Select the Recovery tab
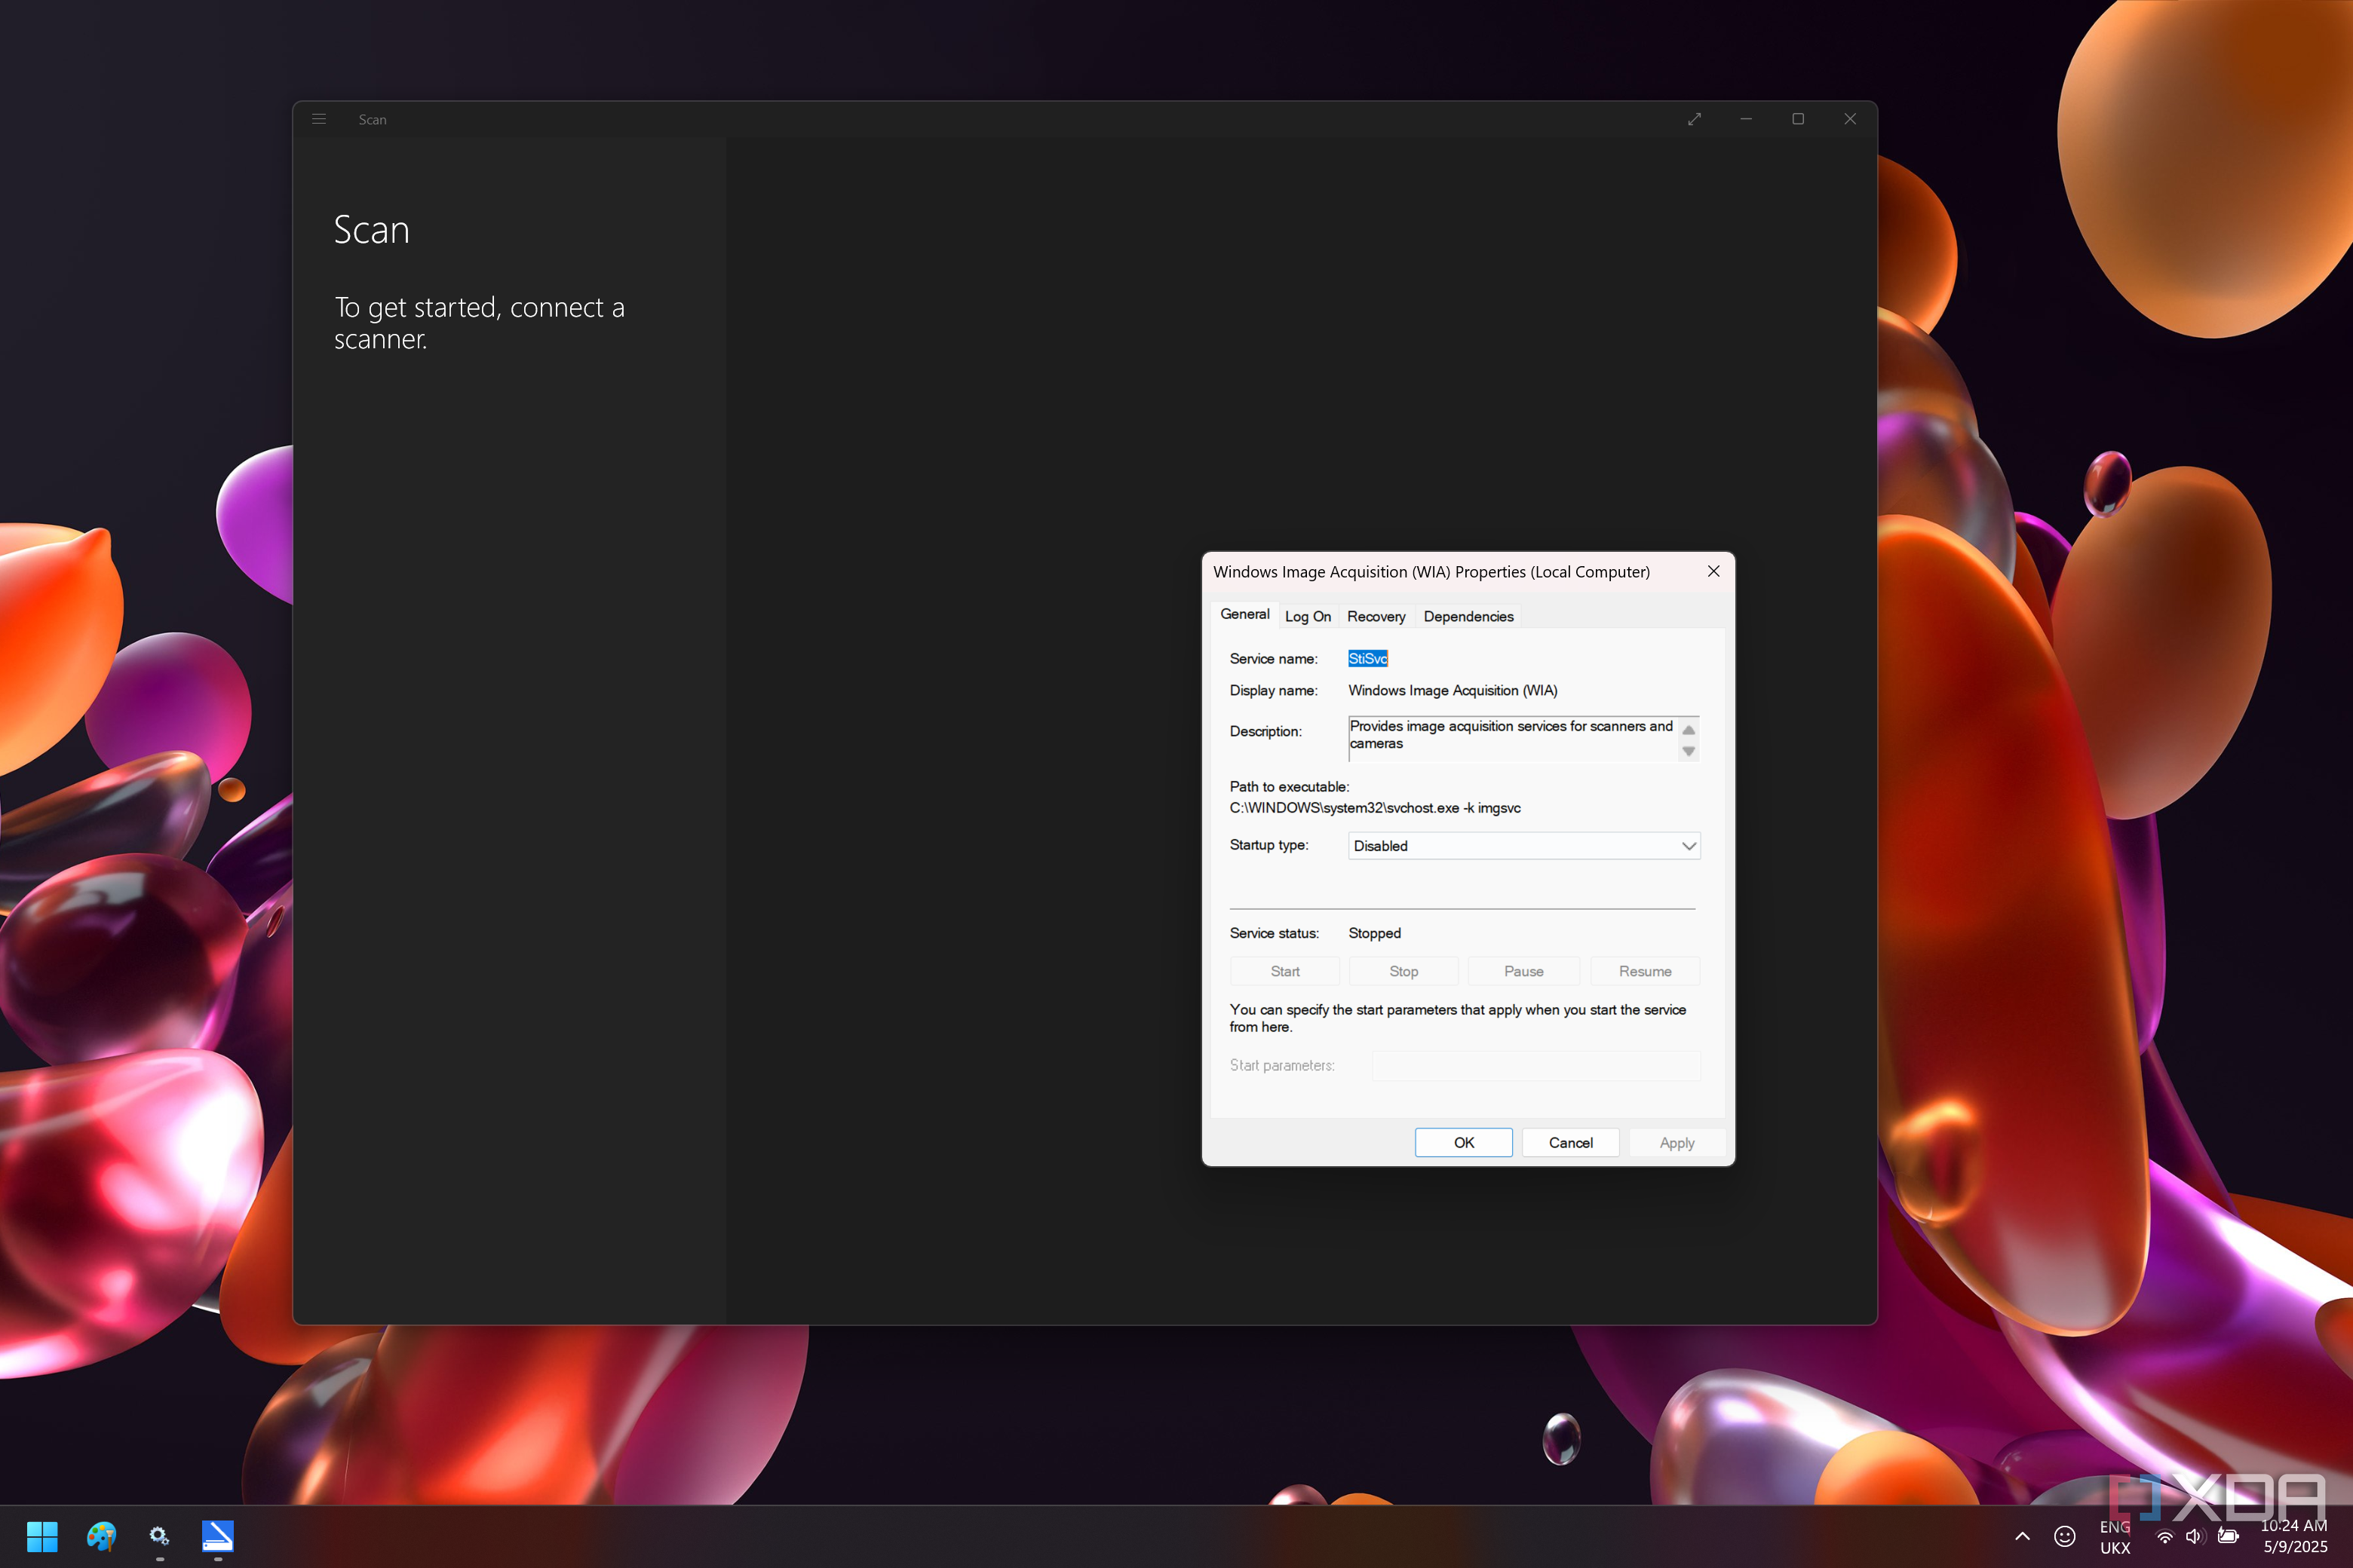2353x1568 pixels. click(1376, 616)
